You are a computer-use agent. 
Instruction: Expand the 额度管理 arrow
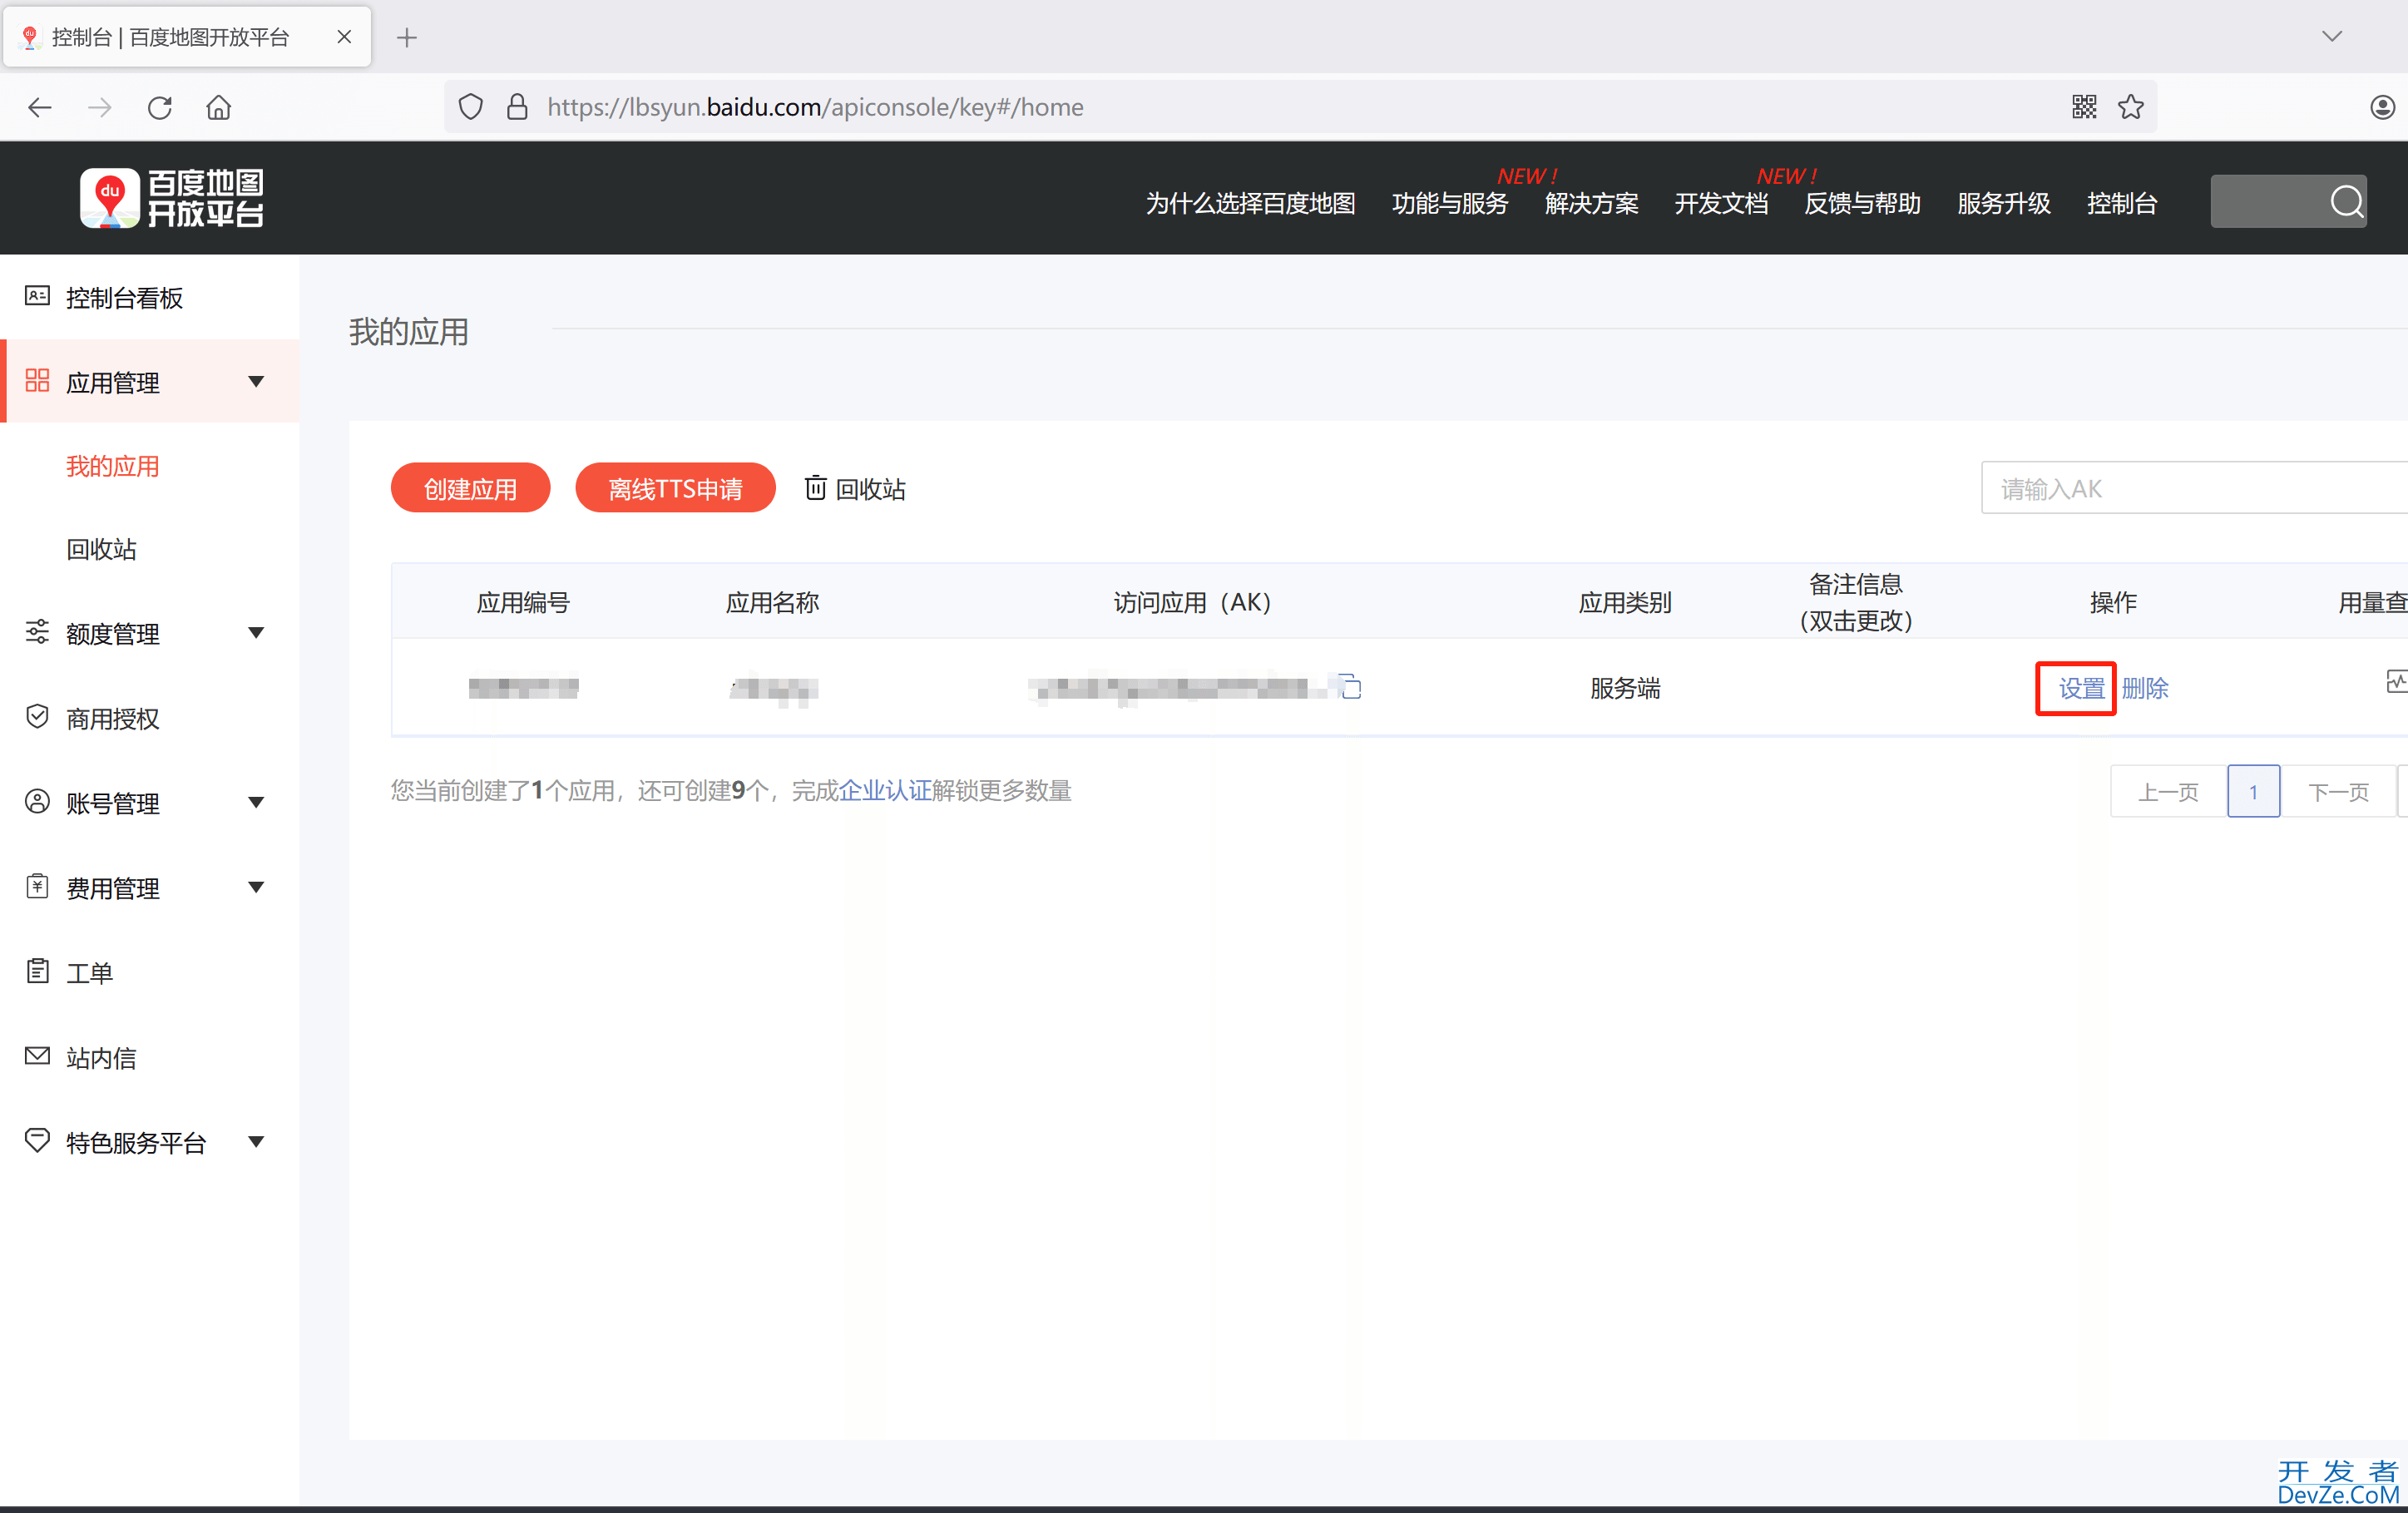pos(256,632)
